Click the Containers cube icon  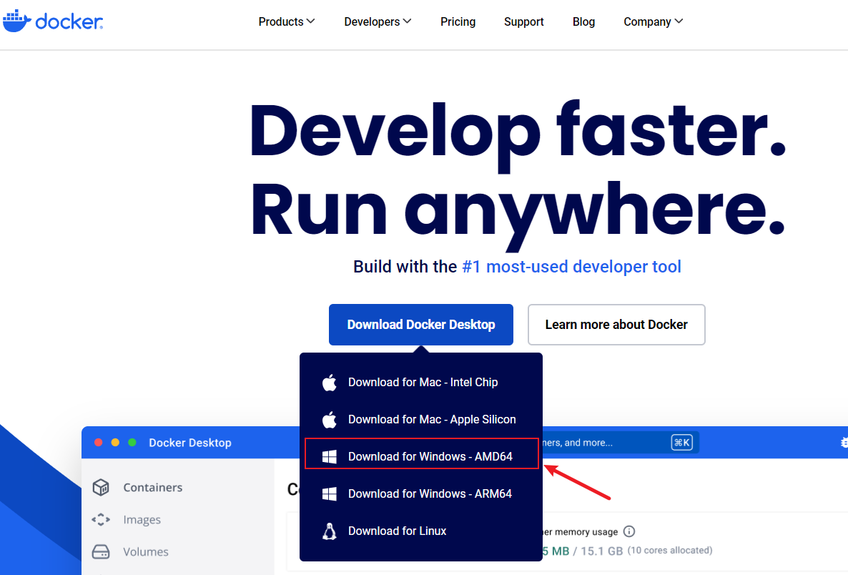tap(101, 487)
